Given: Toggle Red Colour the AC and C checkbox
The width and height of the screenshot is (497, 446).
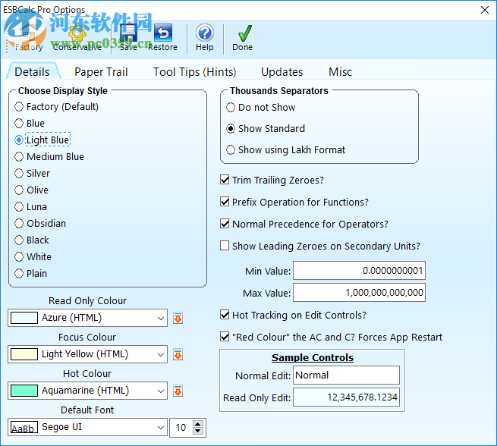Looking at the screenshot, I should [225, 337].
